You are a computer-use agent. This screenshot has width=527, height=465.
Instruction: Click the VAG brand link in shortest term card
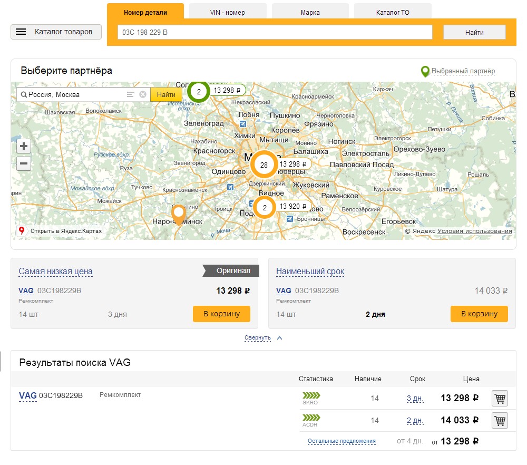[284, 290]
